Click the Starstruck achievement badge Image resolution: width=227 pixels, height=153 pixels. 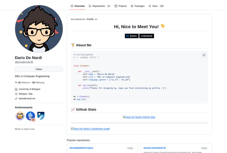pyautogui.click(x=20, y=116)
